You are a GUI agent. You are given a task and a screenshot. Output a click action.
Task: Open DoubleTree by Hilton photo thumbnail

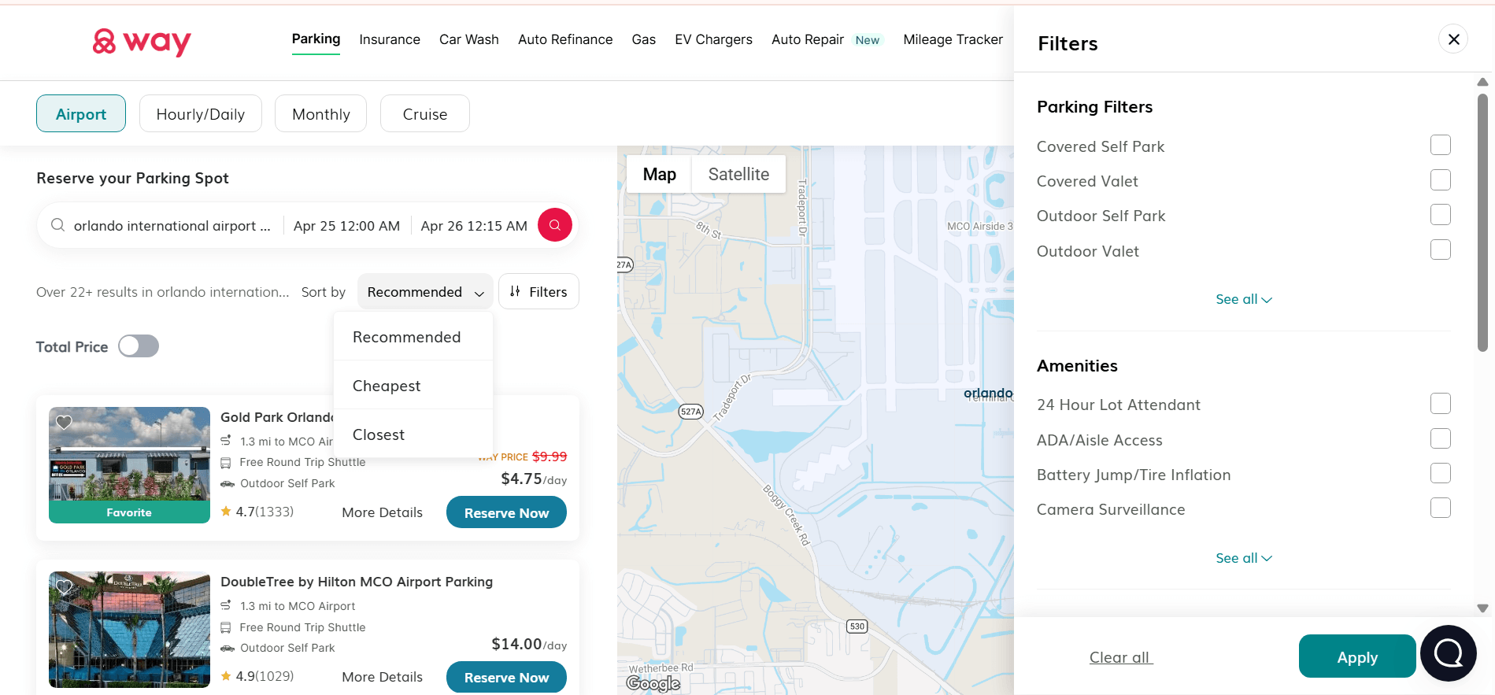pos(129,630)
